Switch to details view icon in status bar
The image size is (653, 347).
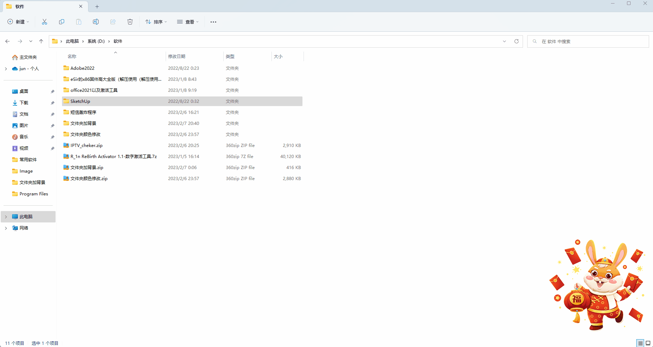640,343
